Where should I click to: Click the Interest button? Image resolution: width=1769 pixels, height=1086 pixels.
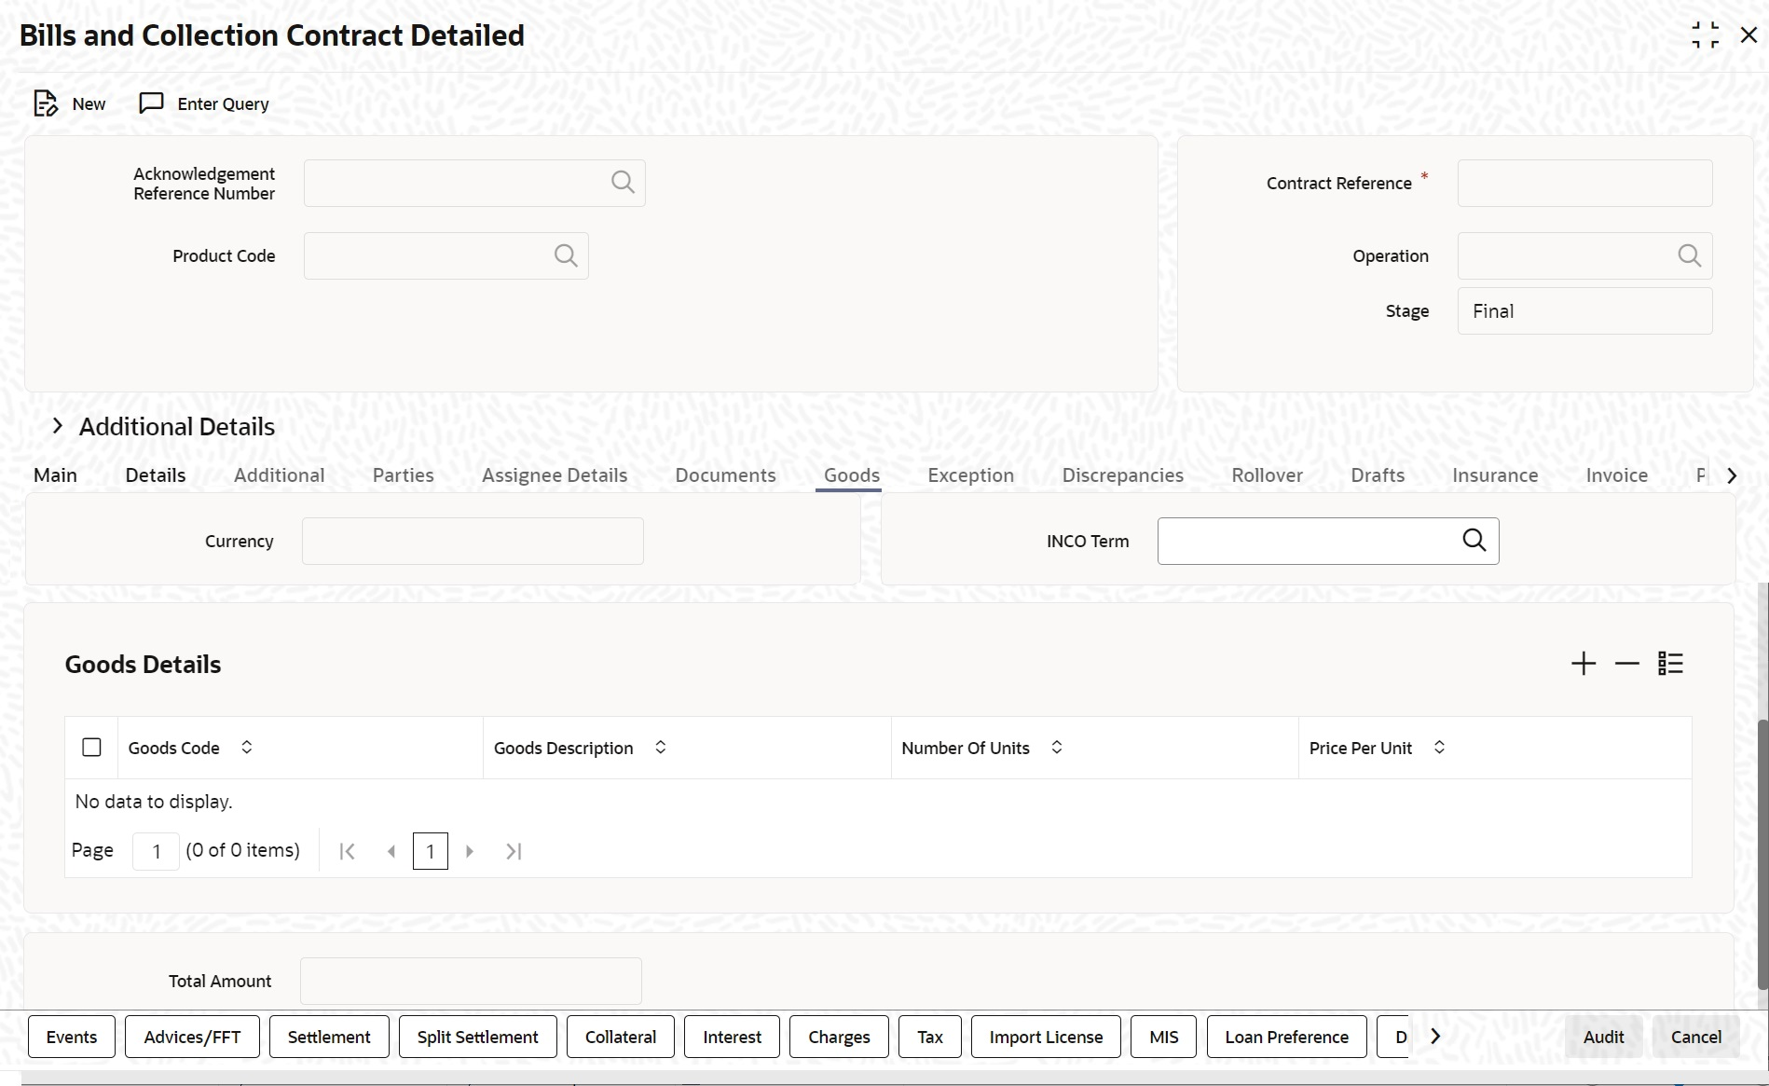732,1037
